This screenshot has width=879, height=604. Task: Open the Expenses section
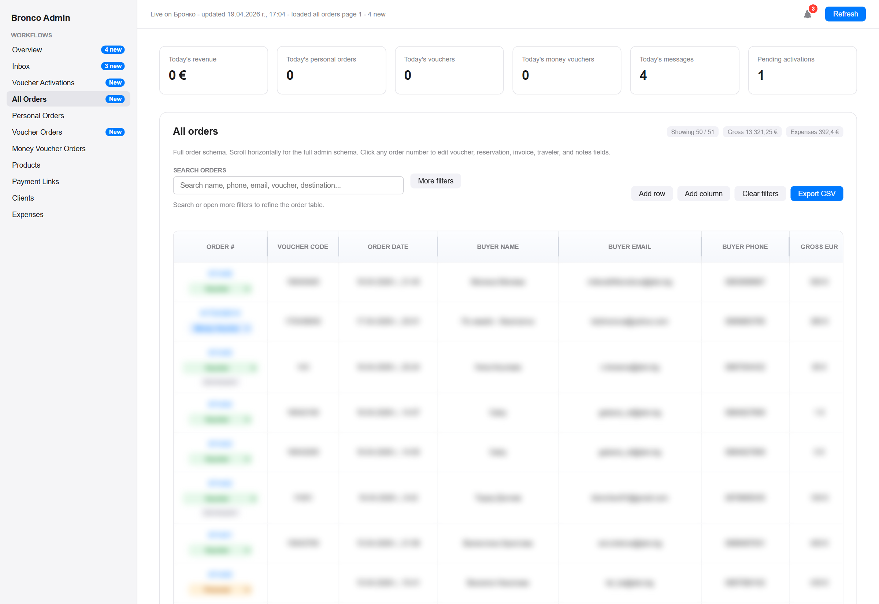[27, 214]
